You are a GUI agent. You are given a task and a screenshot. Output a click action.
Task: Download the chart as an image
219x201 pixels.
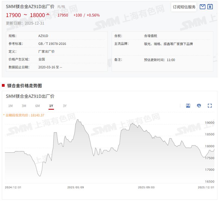tap(188, 106)
